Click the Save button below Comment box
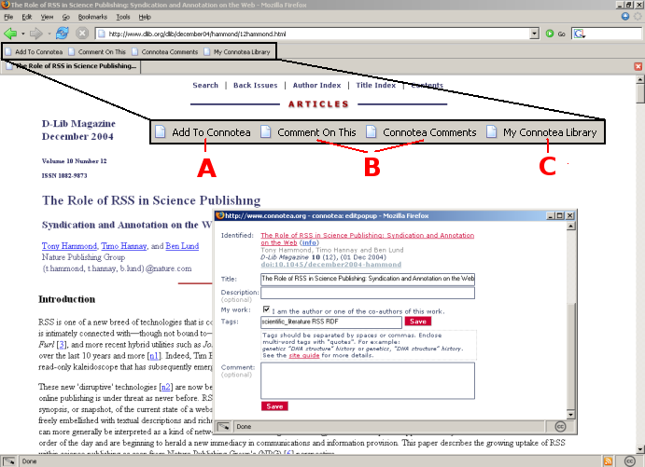The height and width of the screenshot is (467, 645). [x=274, y=406]
